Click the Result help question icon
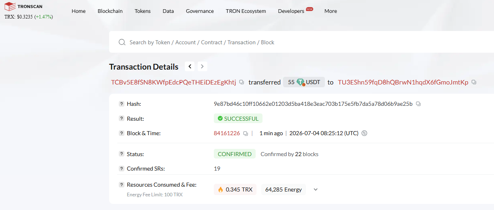Screen dimensions: 494x210 [x=122, y=119]
